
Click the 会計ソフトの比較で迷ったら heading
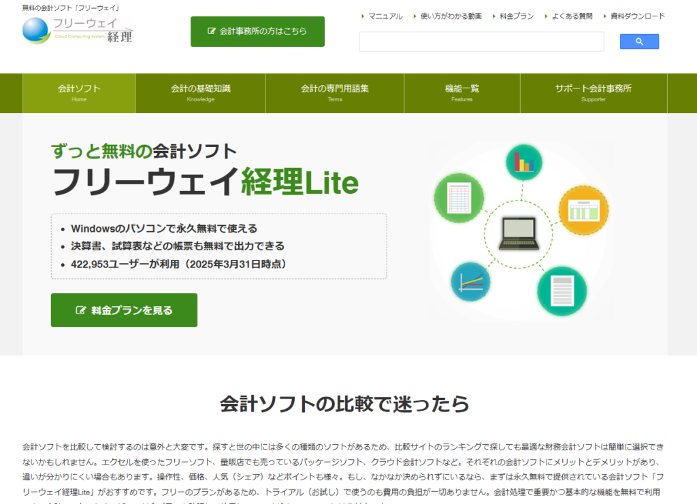(345, 403)
